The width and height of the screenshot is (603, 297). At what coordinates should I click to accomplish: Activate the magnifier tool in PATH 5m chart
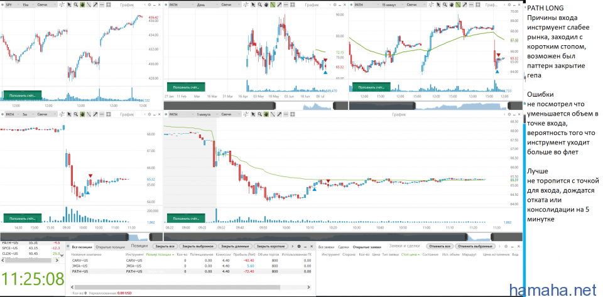[76, 114]
